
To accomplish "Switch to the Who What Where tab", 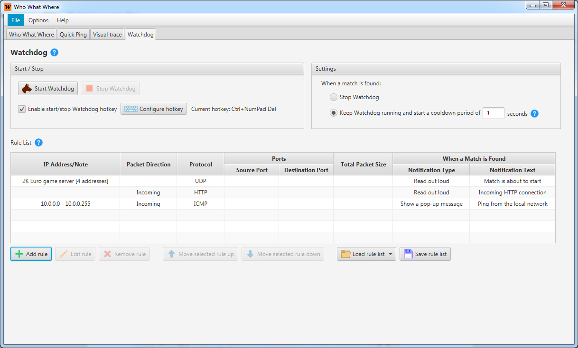I will (x=31, y=35).
